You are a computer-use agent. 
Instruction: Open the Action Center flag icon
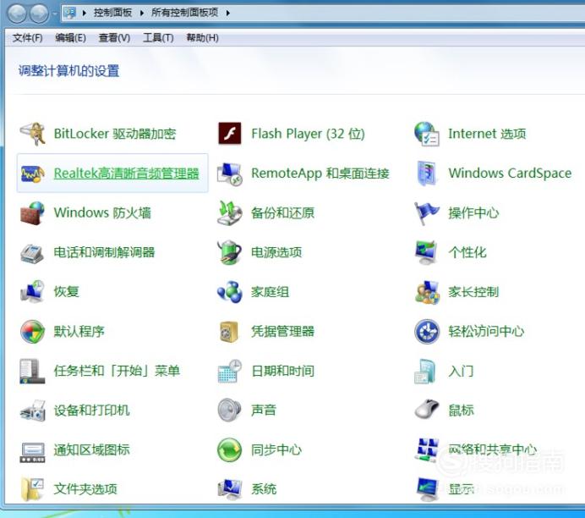[426, 213]
